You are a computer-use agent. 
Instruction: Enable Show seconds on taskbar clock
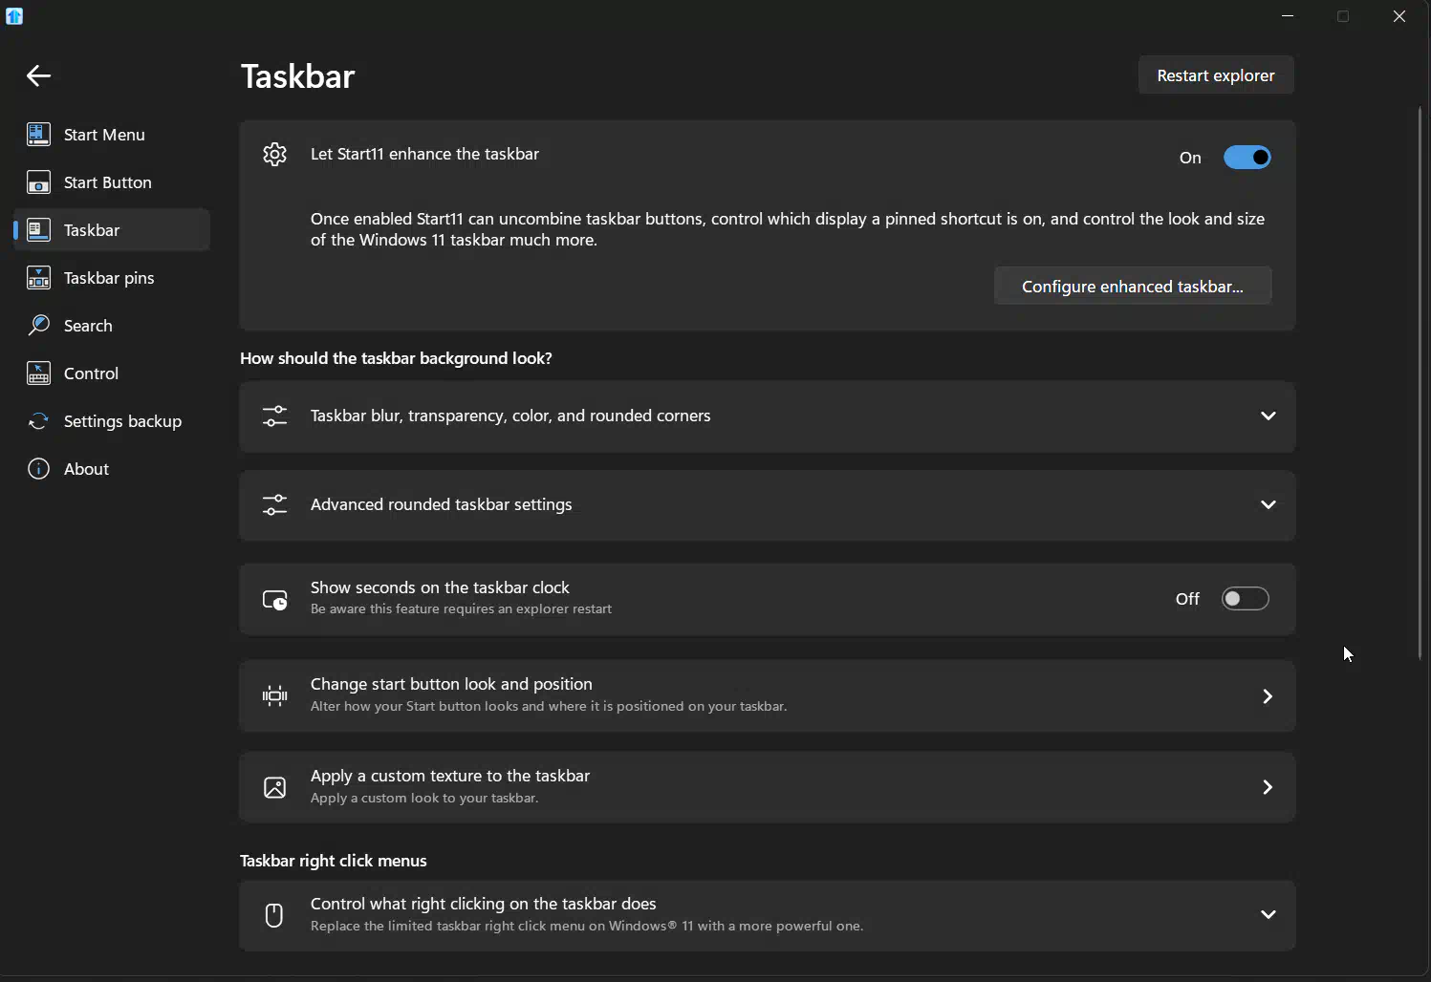(x=1246, y=599)
